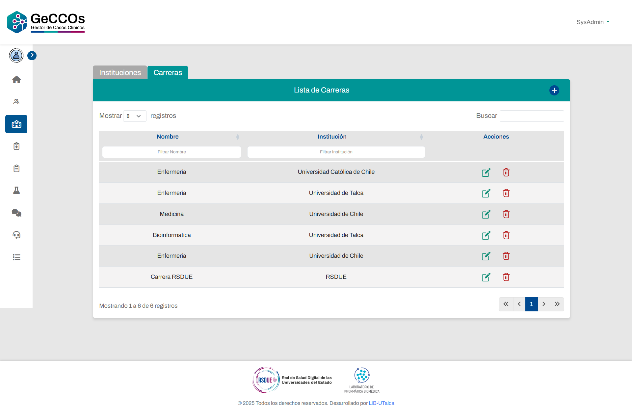
Task: Click the Medicina name cell
Action: (x=171, y=214)
